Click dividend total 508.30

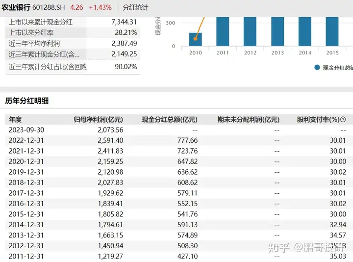pos(187,246)
